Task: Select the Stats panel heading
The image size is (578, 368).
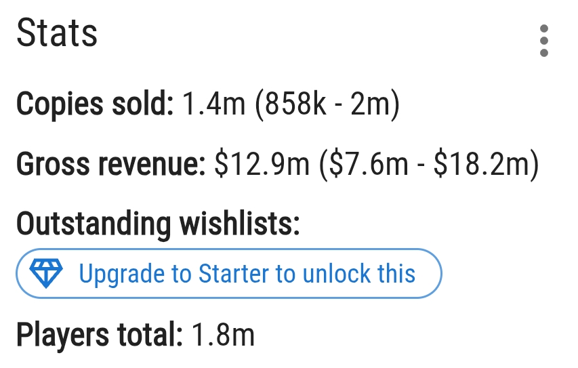Action: (x=57, y=34)
